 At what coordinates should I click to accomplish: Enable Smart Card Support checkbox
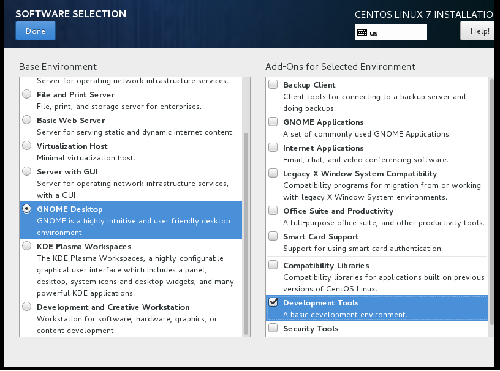(273, 236)
